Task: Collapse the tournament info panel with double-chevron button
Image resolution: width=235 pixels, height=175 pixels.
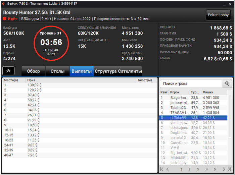Action: 8,71
